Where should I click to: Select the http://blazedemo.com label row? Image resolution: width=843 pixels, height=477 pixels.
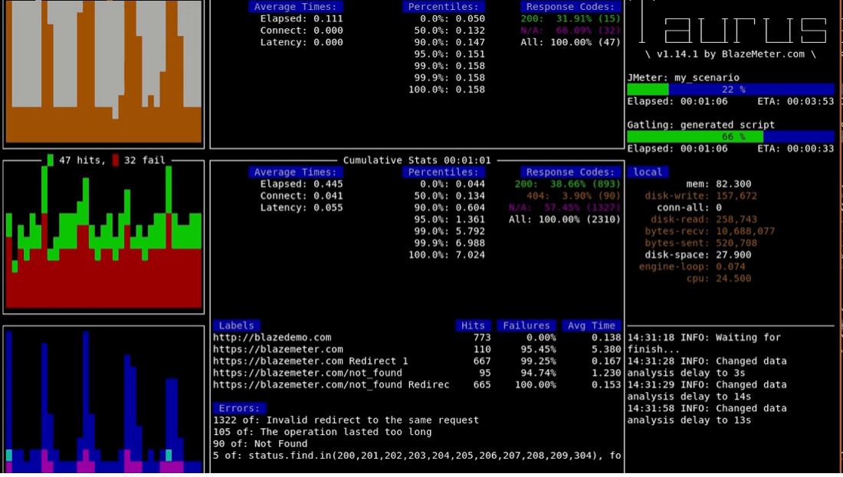click(x=417, y=338)
